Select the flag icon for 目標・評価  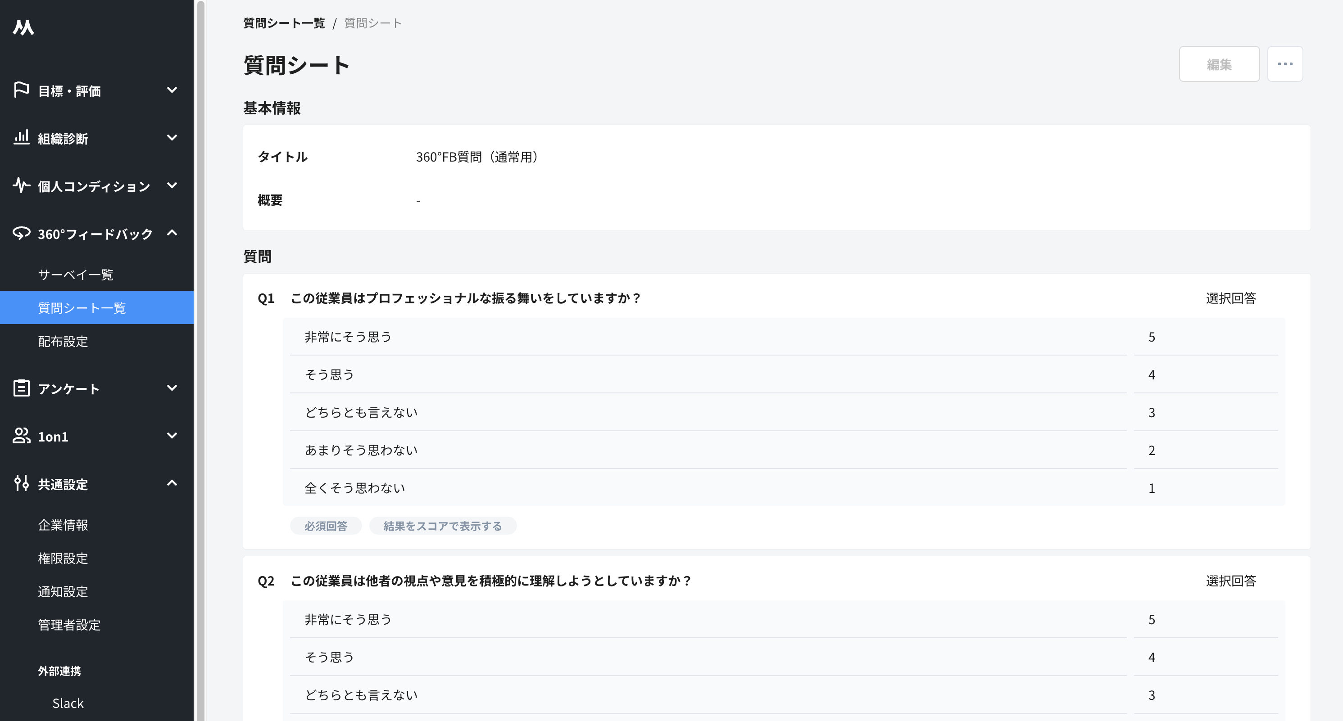pyautogui.click(x=21, y=90)
